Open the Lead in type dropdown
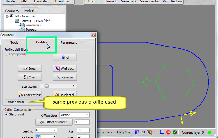This screenshot has height=138, width=218. (54, 130)
